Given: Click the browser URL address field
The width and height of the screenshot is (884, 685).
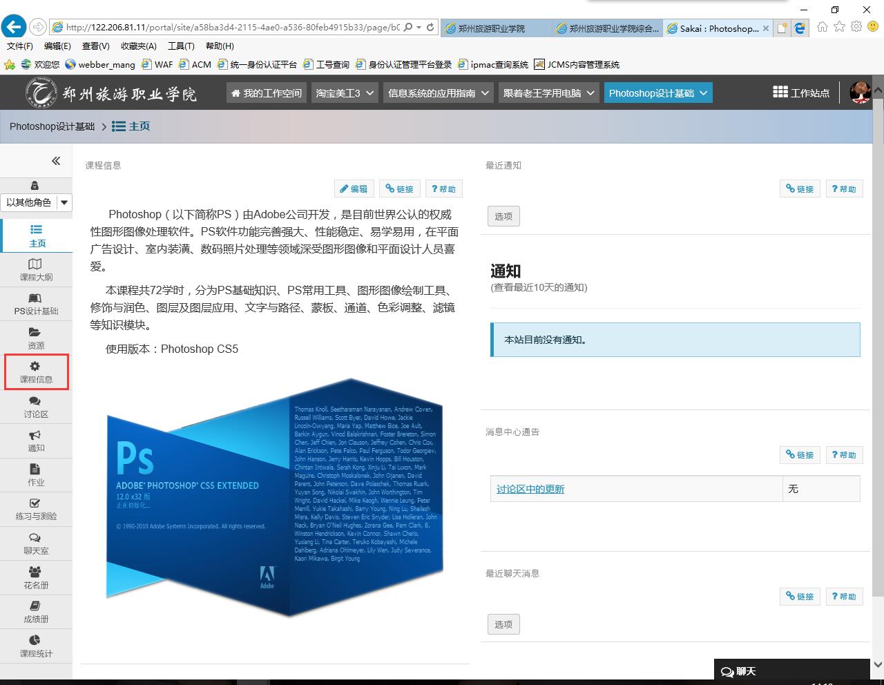Looking at the screenshot, I should 231,28.
